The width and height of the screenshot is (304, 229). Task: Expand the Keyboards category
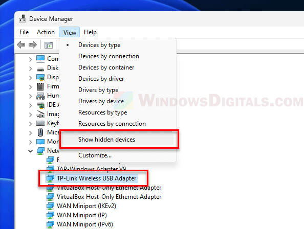click(30, 124)
